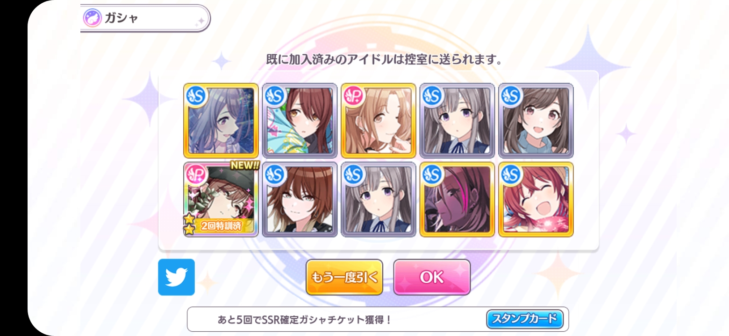This screenshot has width=729, height=336.
Task: Click the ガシャ header icon
Action: 93,19
